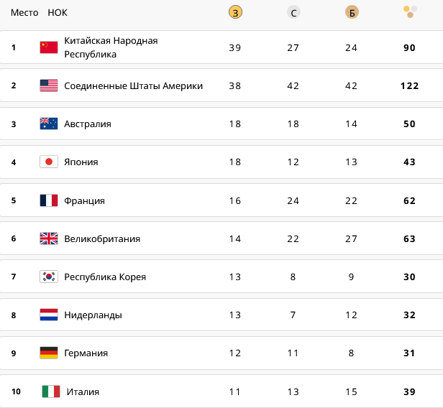Click the France flag icon
This screenshot has width=443, height=408.
pyautogui.click(x=49, y=200)
